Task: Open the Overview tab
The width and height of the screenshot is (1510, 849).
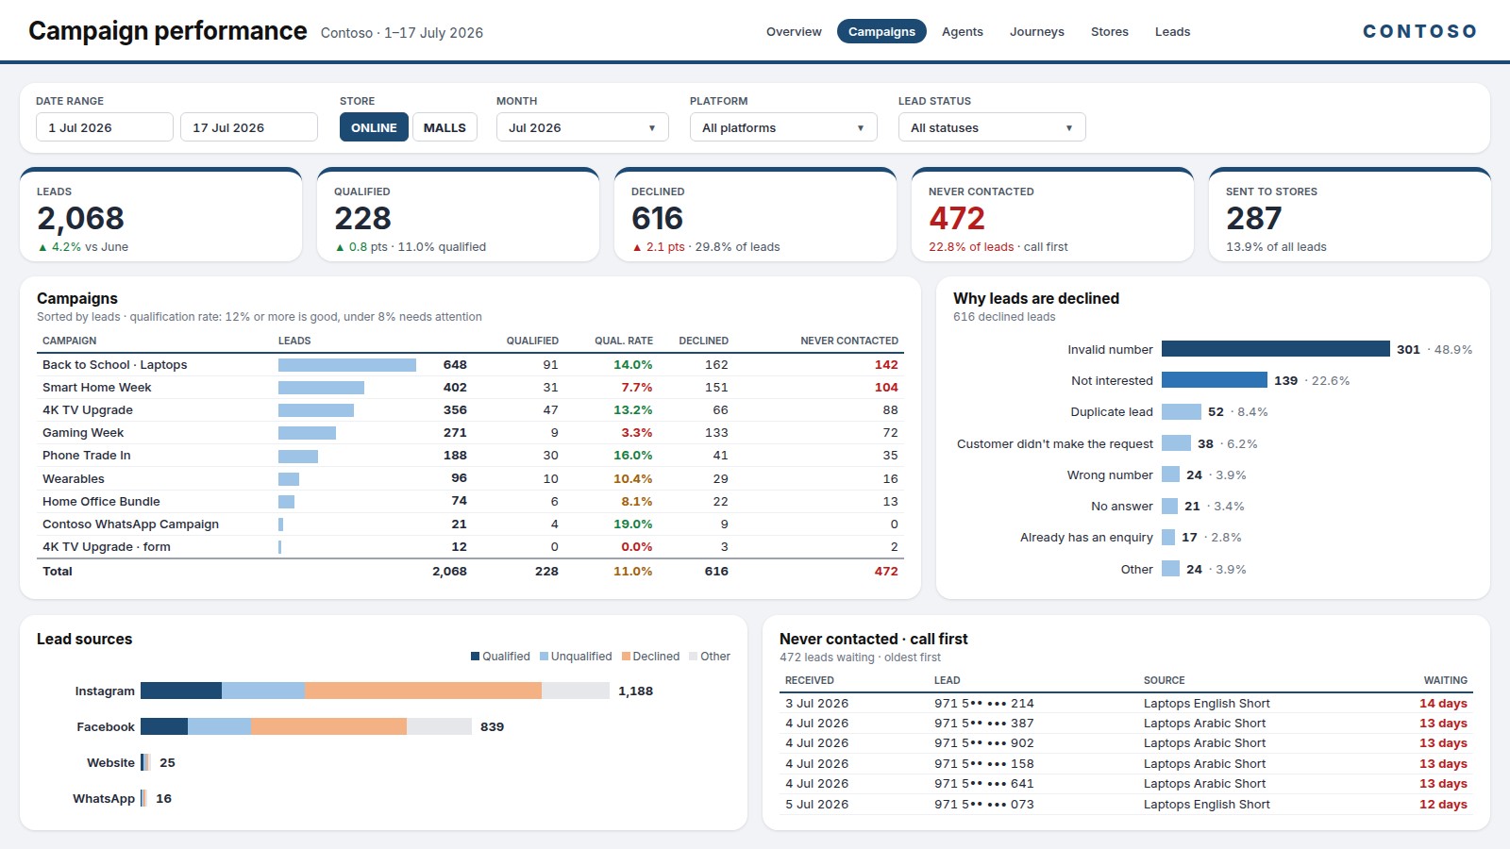Action: 794,31
